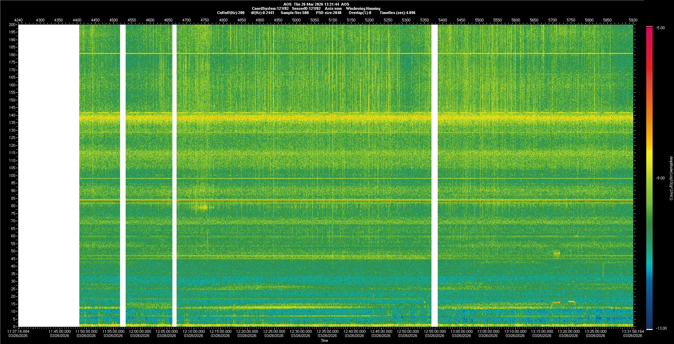674x344 pixels.
Task: Click the orange spot near 48 Hz
Action: pyautogui.click(x=556, y=253)
